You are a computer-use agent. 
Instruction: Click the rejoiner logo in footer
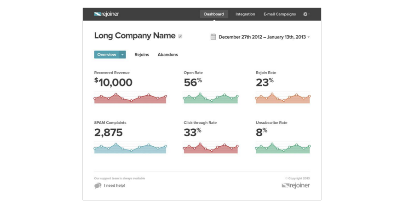295,185
